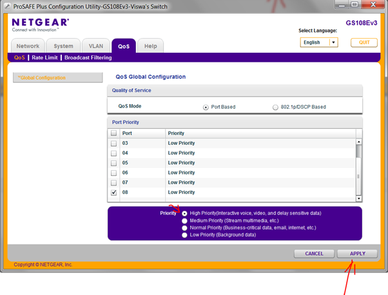Check the port 06 checkbox
Image resolution: width=388 pixels, height=295 pixels.
tap(113, 173)
